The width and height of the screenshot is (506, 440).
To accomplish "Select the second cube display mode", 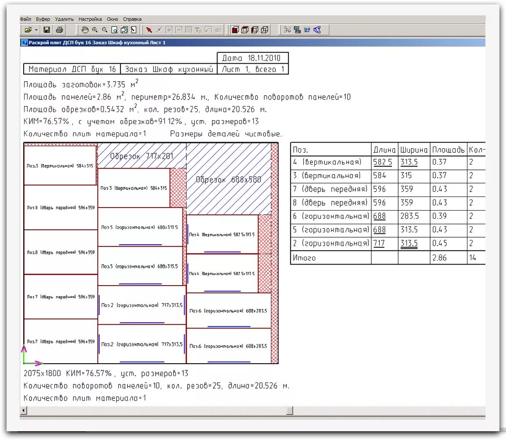I will [x=245, y=30].
